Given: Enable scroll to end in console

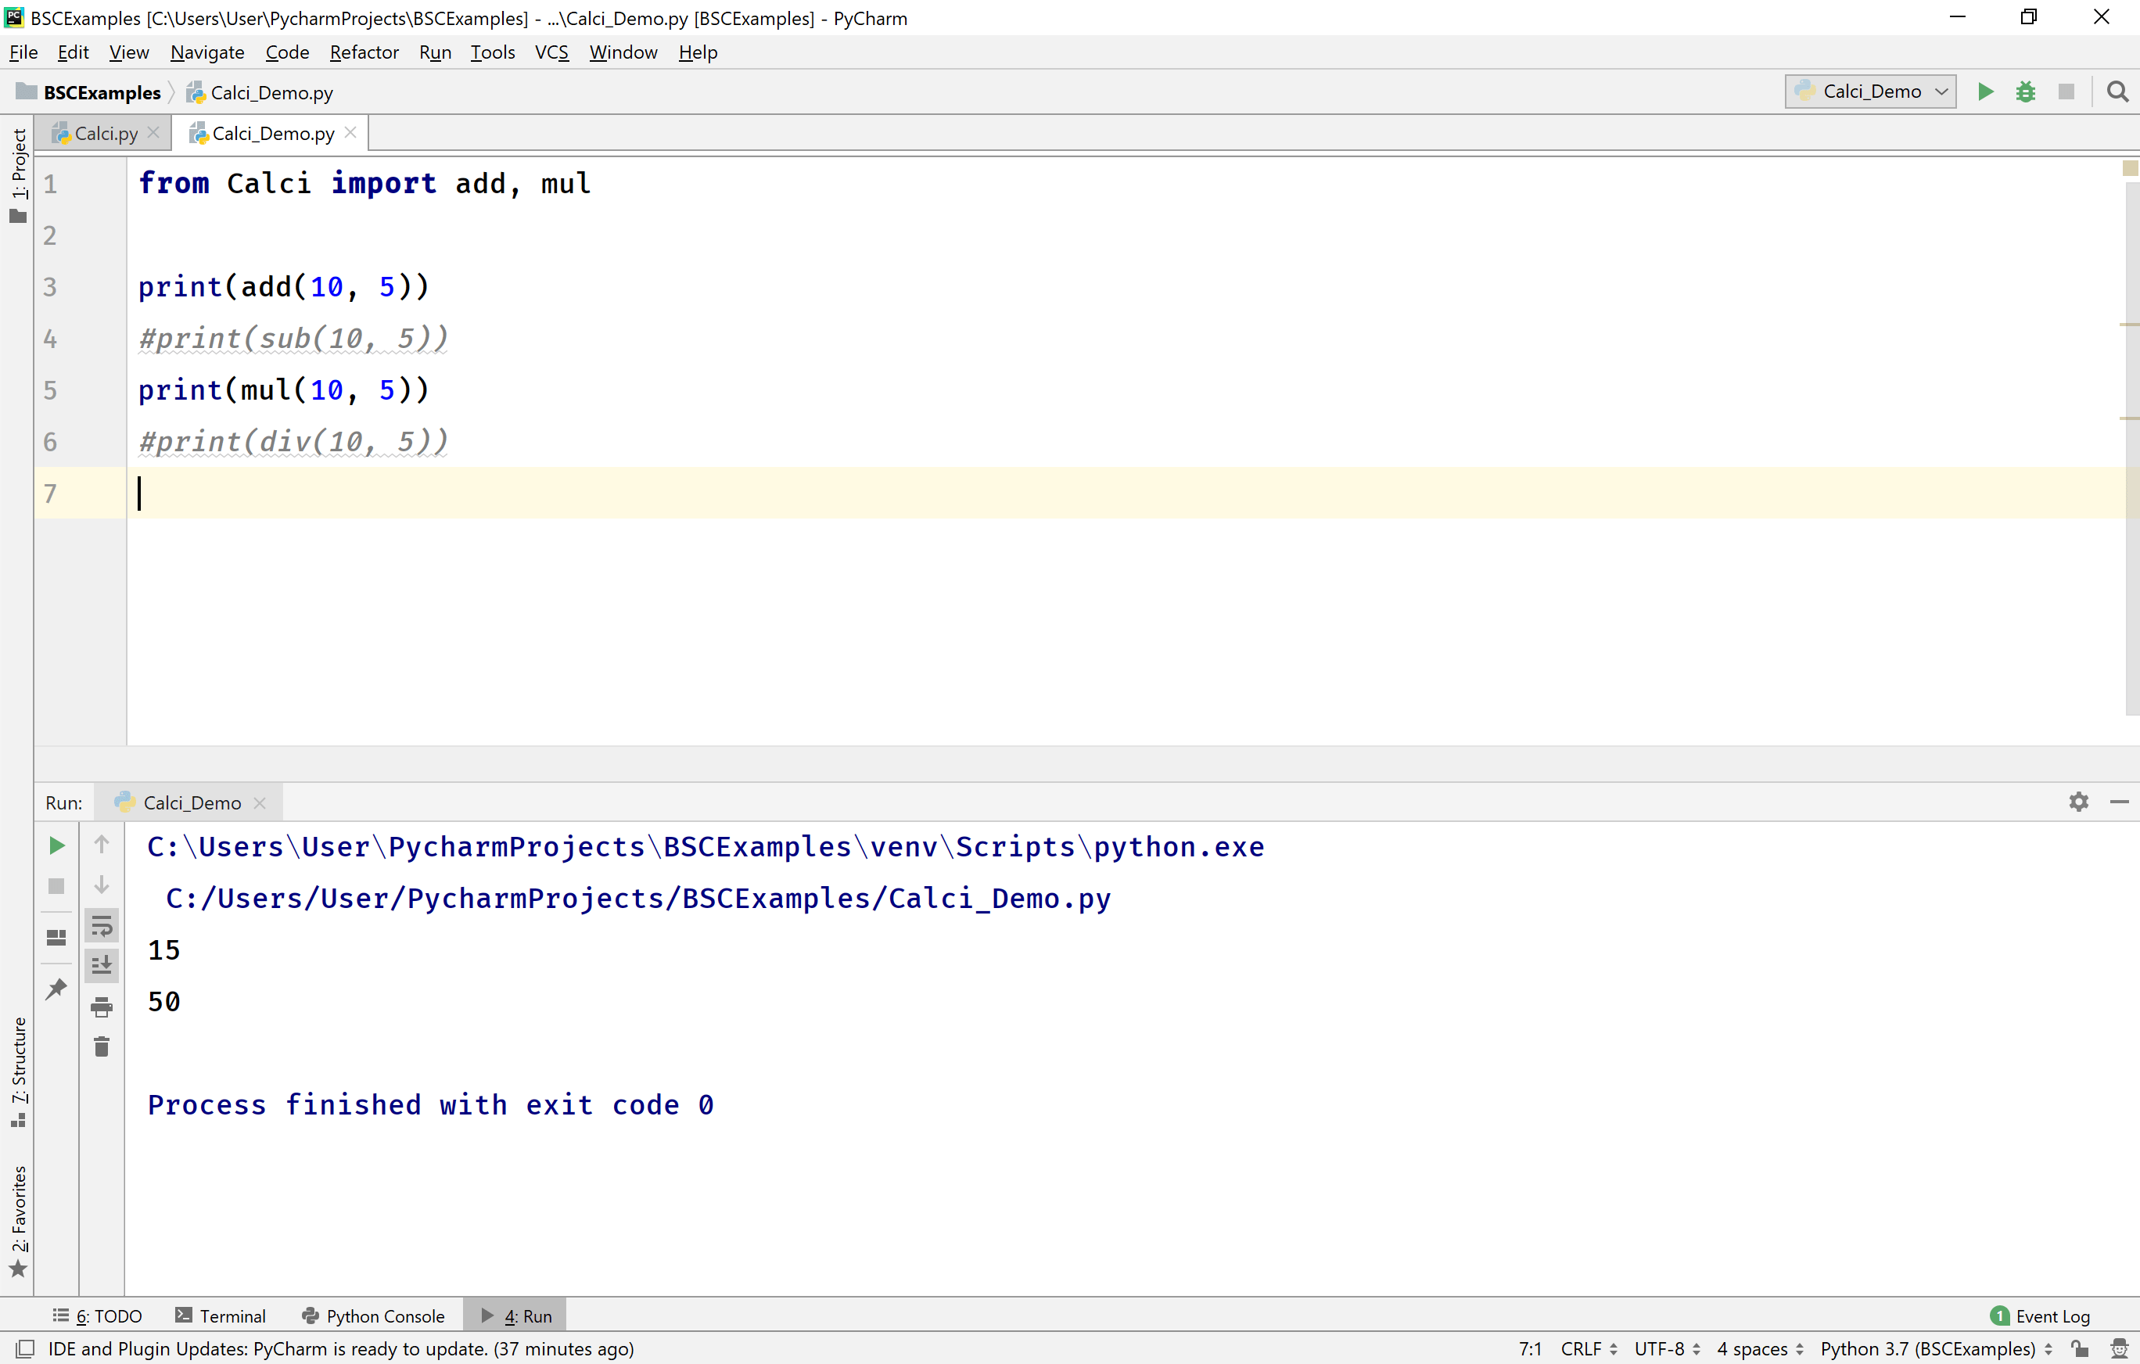Looking at the screenshot, I should pos(102,965).
